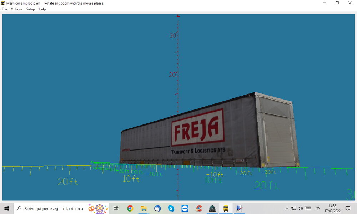Click the large yellow 10 ft label
Image resolution: width=357 pixels, height=214 pixels.
click(x=131, y=179)
